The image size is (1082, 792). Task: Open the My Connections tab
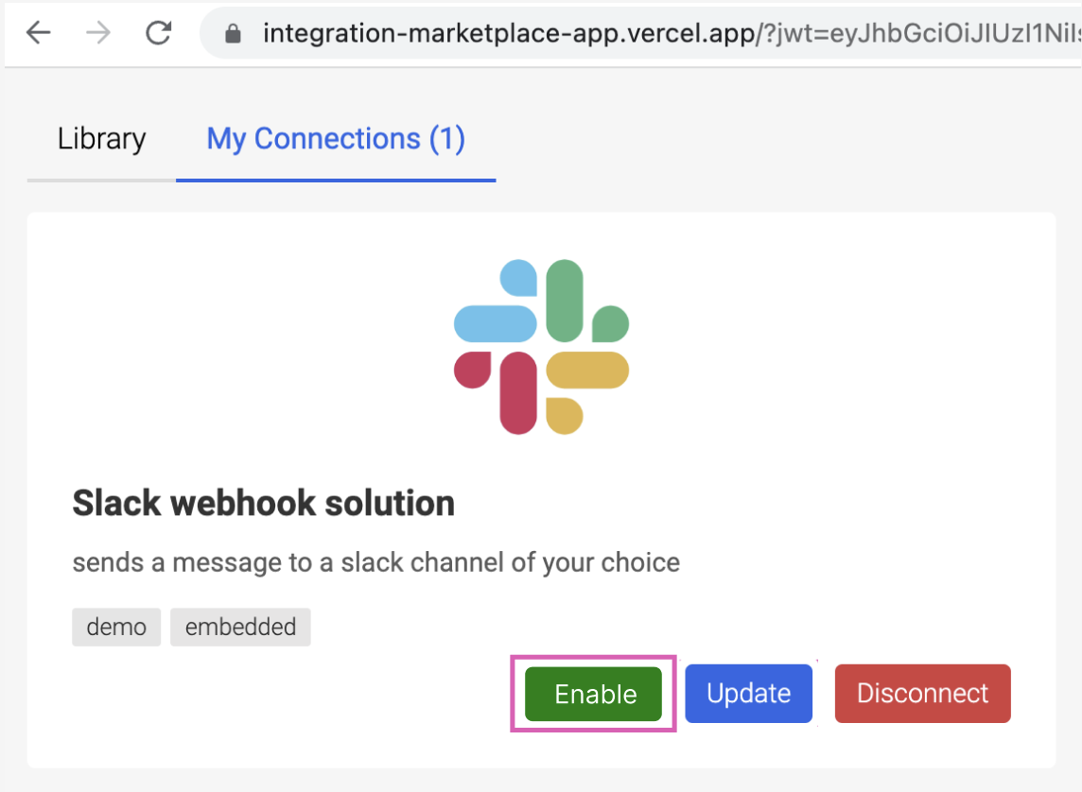click(336, 138)
